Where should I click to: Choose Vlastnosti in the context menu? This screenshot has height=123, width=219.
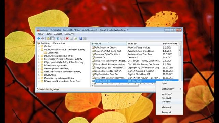(169, 107)
